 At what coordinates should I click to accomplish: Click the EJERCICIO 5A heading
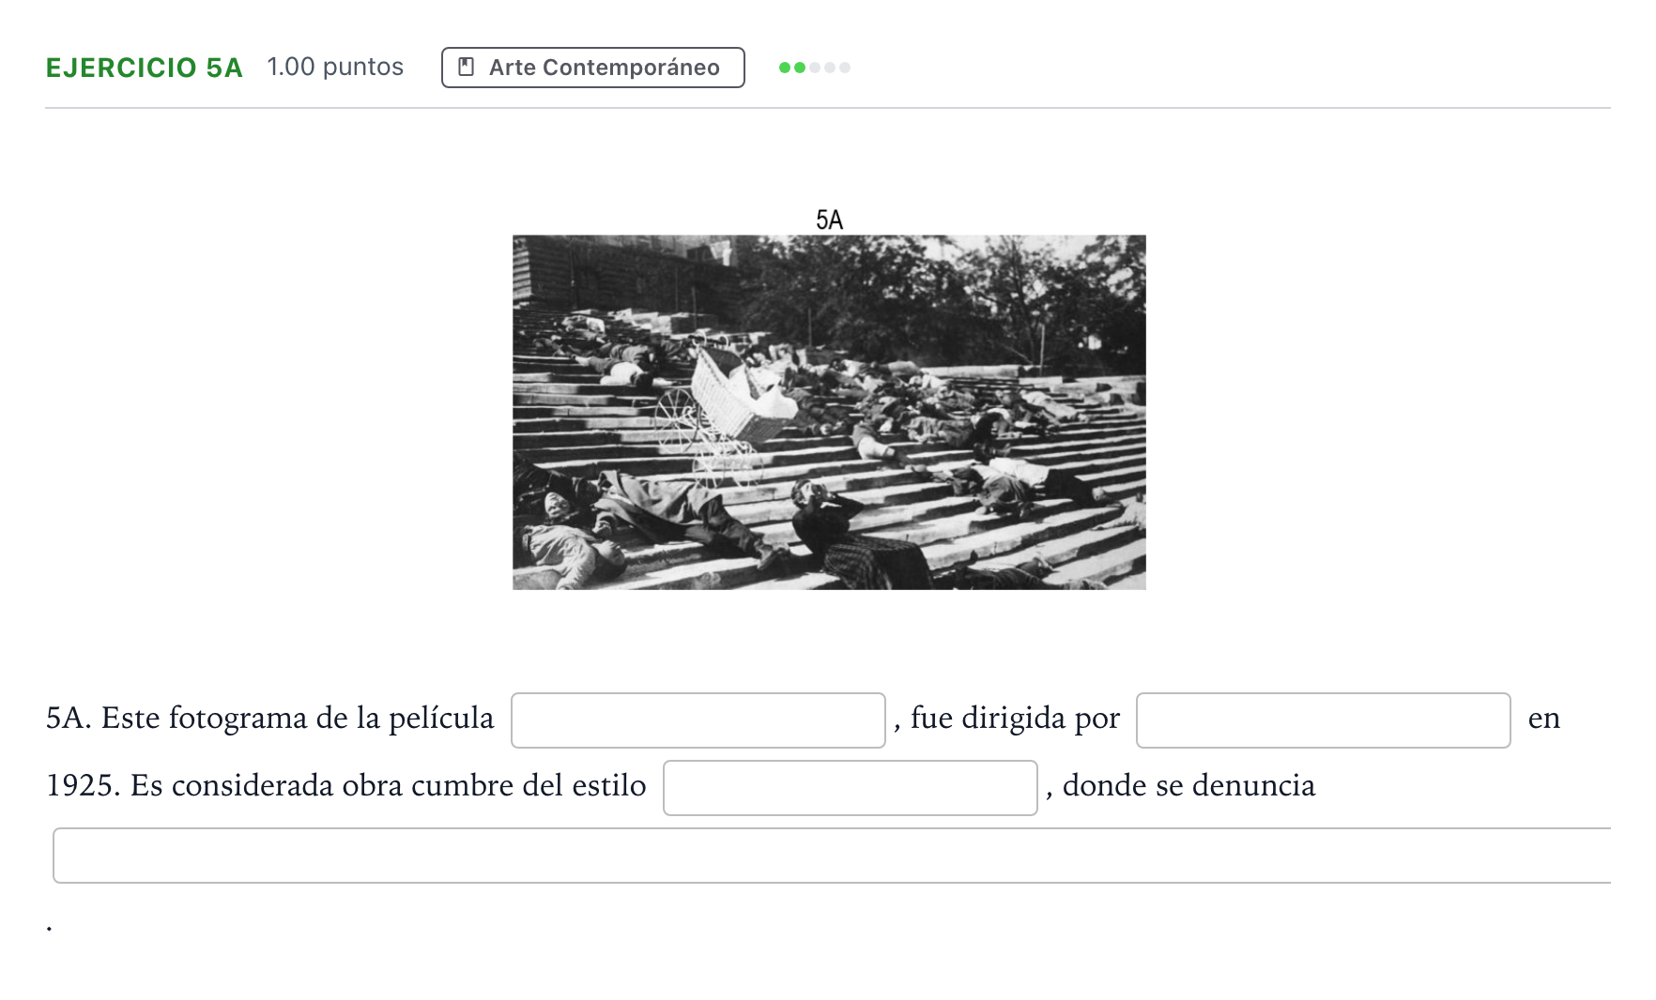pos(144,68)
